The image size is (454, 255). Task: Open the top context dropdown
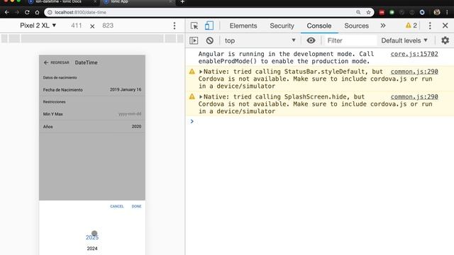click(x=260, y=40)
